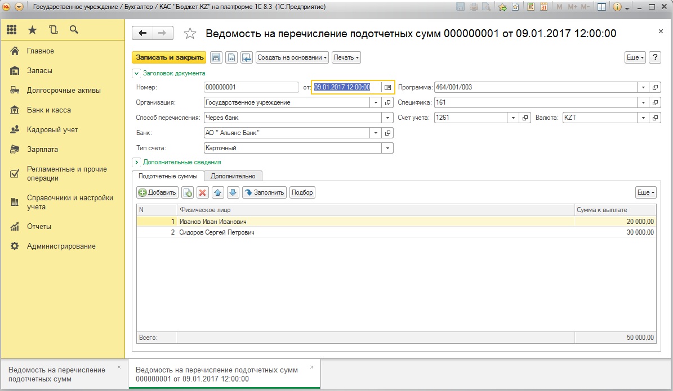
Task: Click the Заполнить button
Action: (264, 192)
